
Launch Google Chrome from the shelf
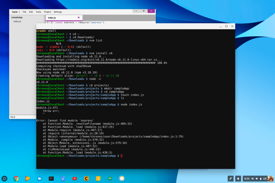click(x=16, y=179)
